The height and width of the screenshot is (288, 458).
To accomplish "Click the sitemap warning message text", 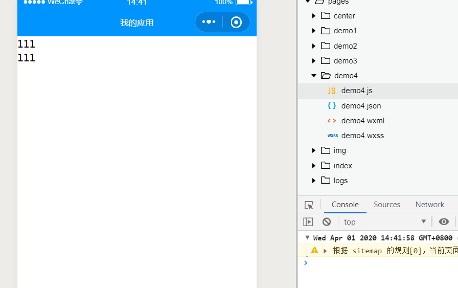I will [x=395, y=251].
